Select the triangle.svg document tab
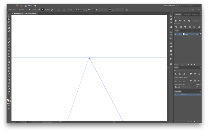Viewport: 208px width, 132px height. tap(25, 14)
